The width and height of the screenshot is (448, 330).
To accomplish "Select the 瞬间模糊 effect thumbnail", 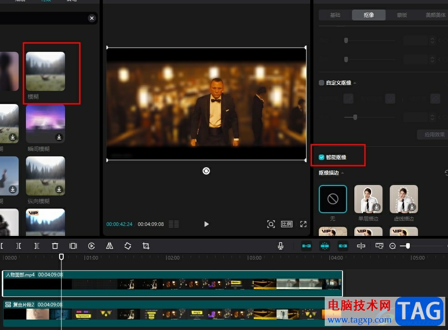I will click(45, 124).
